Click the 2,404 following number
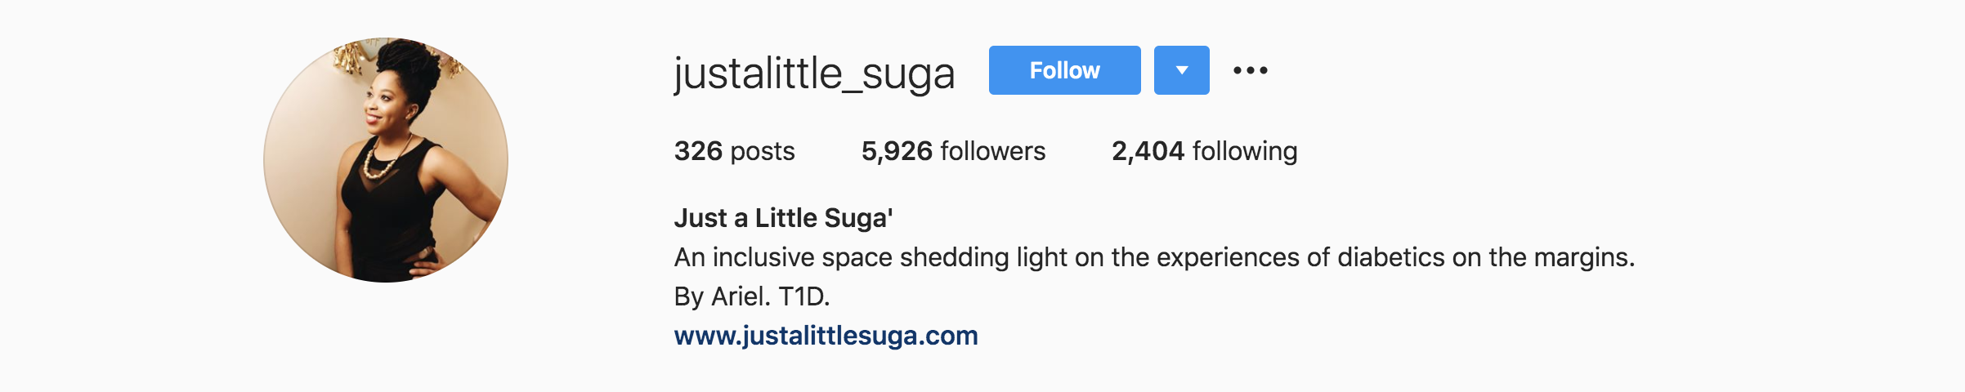The height and width of the screenshot is (392, 1965). (1148, 151)
